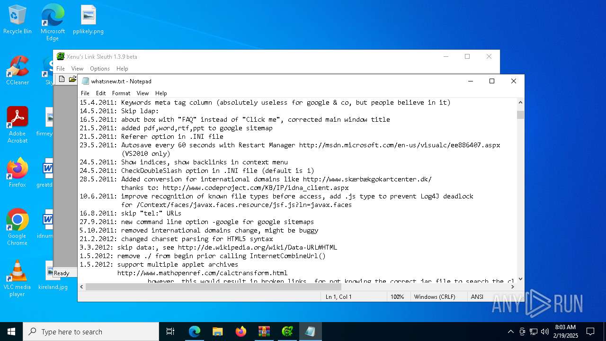Click the taskbar clock showing 8:03 AM
606x341 pixels.
coord(566,332)
